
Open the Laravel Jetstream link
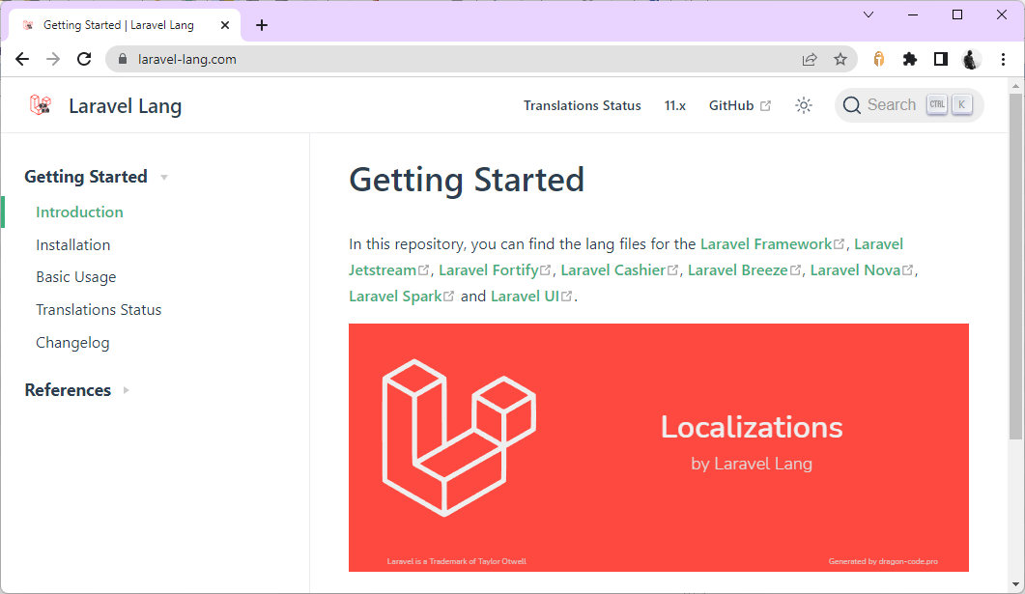coord(389,269)
